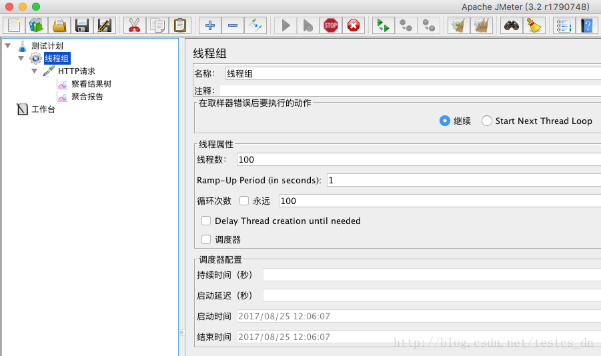Click the Save disk icon in toolbar
Image resolution: width=601 pixels, height=356 pixels.
[x=81, y=26]
